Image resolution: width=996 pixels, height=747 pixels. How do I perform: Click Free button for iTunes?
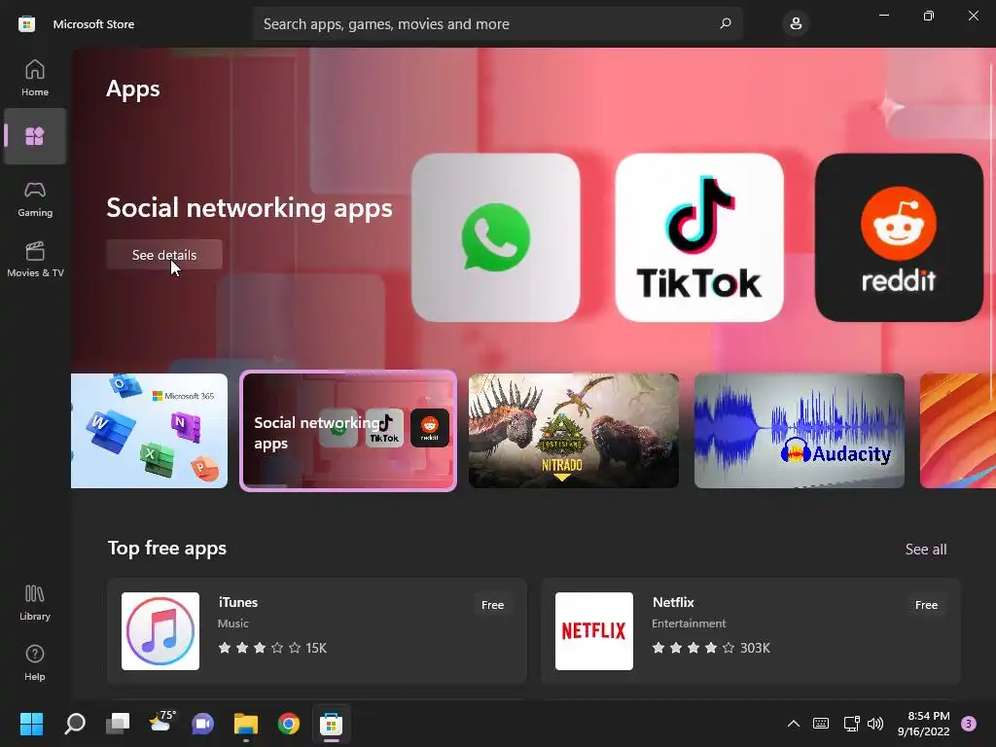coord(492,605)
